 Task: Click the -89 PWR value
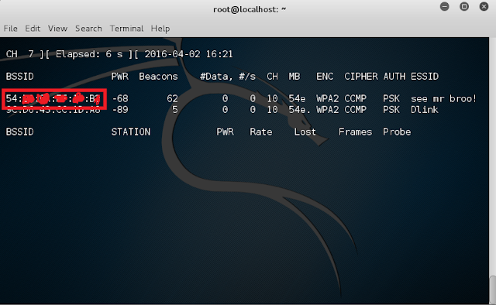tap(120, 110)
